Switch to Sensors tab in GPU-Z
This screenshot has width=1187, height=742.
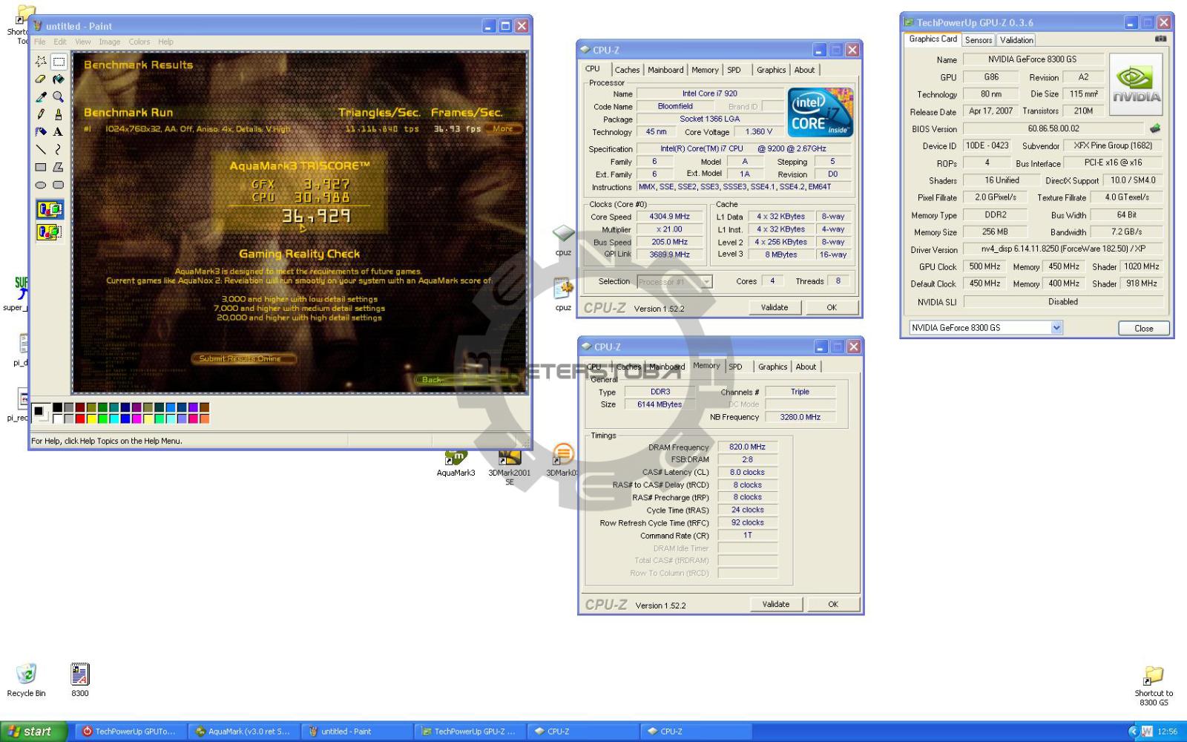[x=979, y=40]
